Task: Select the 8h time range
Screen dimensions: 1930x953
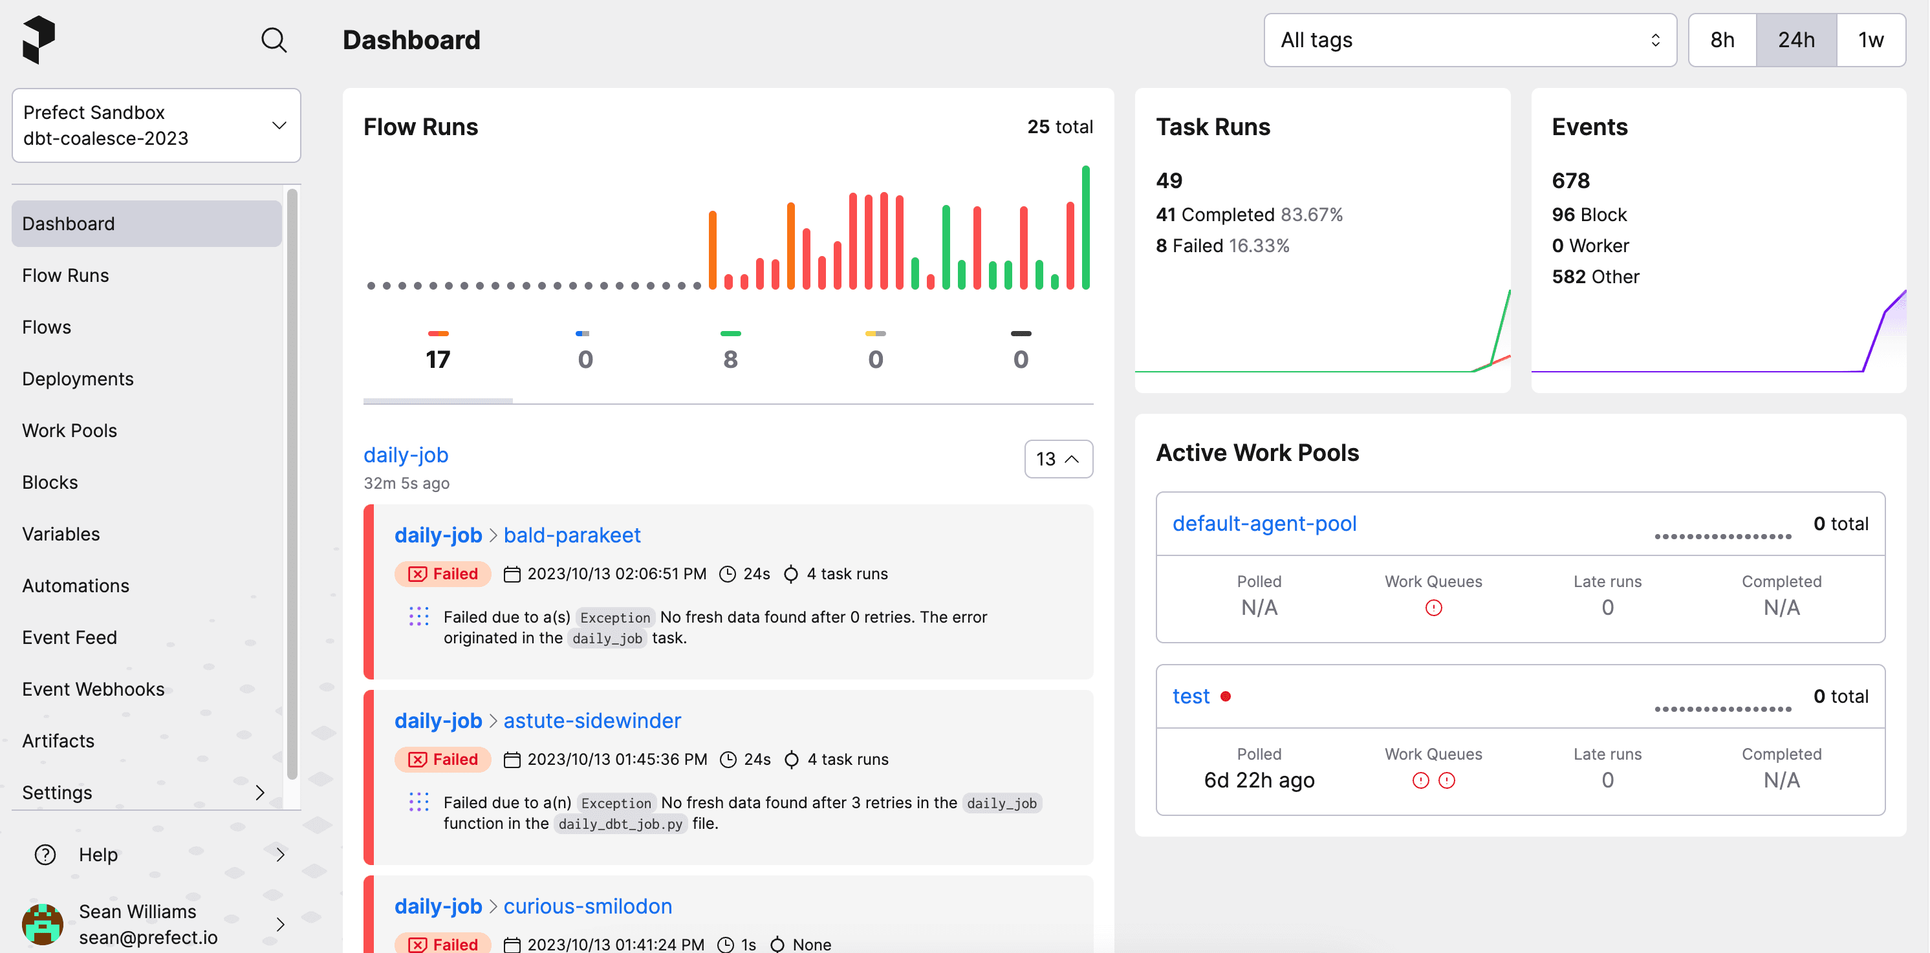Action: pos(1722,39)
